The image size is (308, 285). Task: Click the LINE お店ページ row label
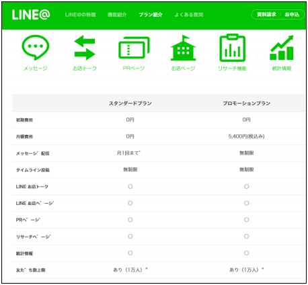click(x=35, y=203)
